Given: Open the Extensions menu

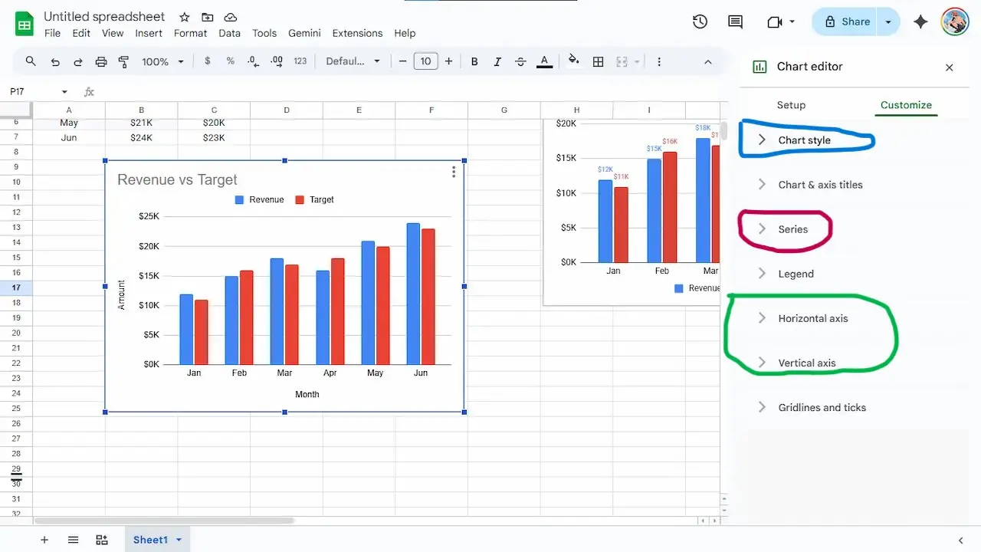Looking at the screenshot, I should (357, 33).
